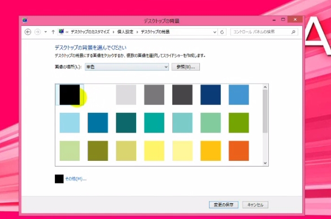This screenshot has height=219, width=331.
Task: Close the デスクトップの背景 window
Action: (x=295, y=19)
